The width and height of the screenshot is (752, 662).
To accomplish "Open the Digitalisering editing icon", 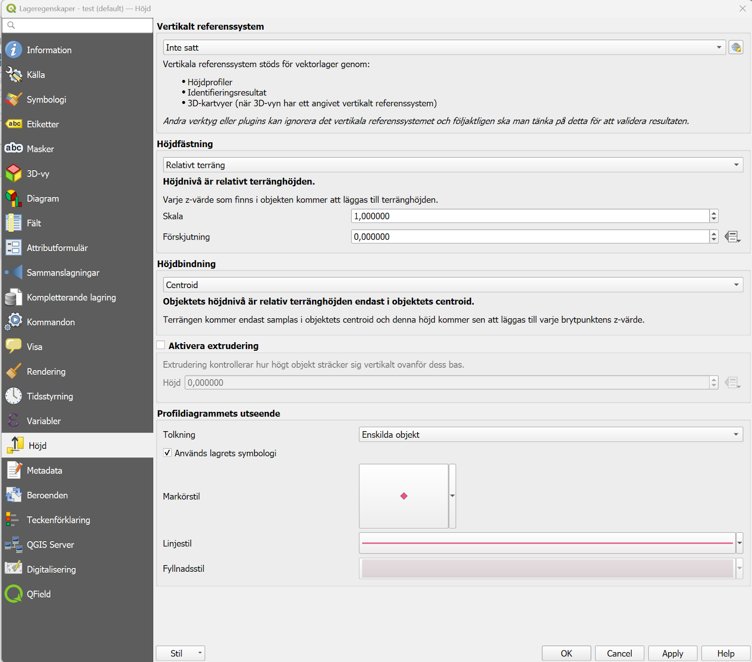I will [x=14, y=569].
